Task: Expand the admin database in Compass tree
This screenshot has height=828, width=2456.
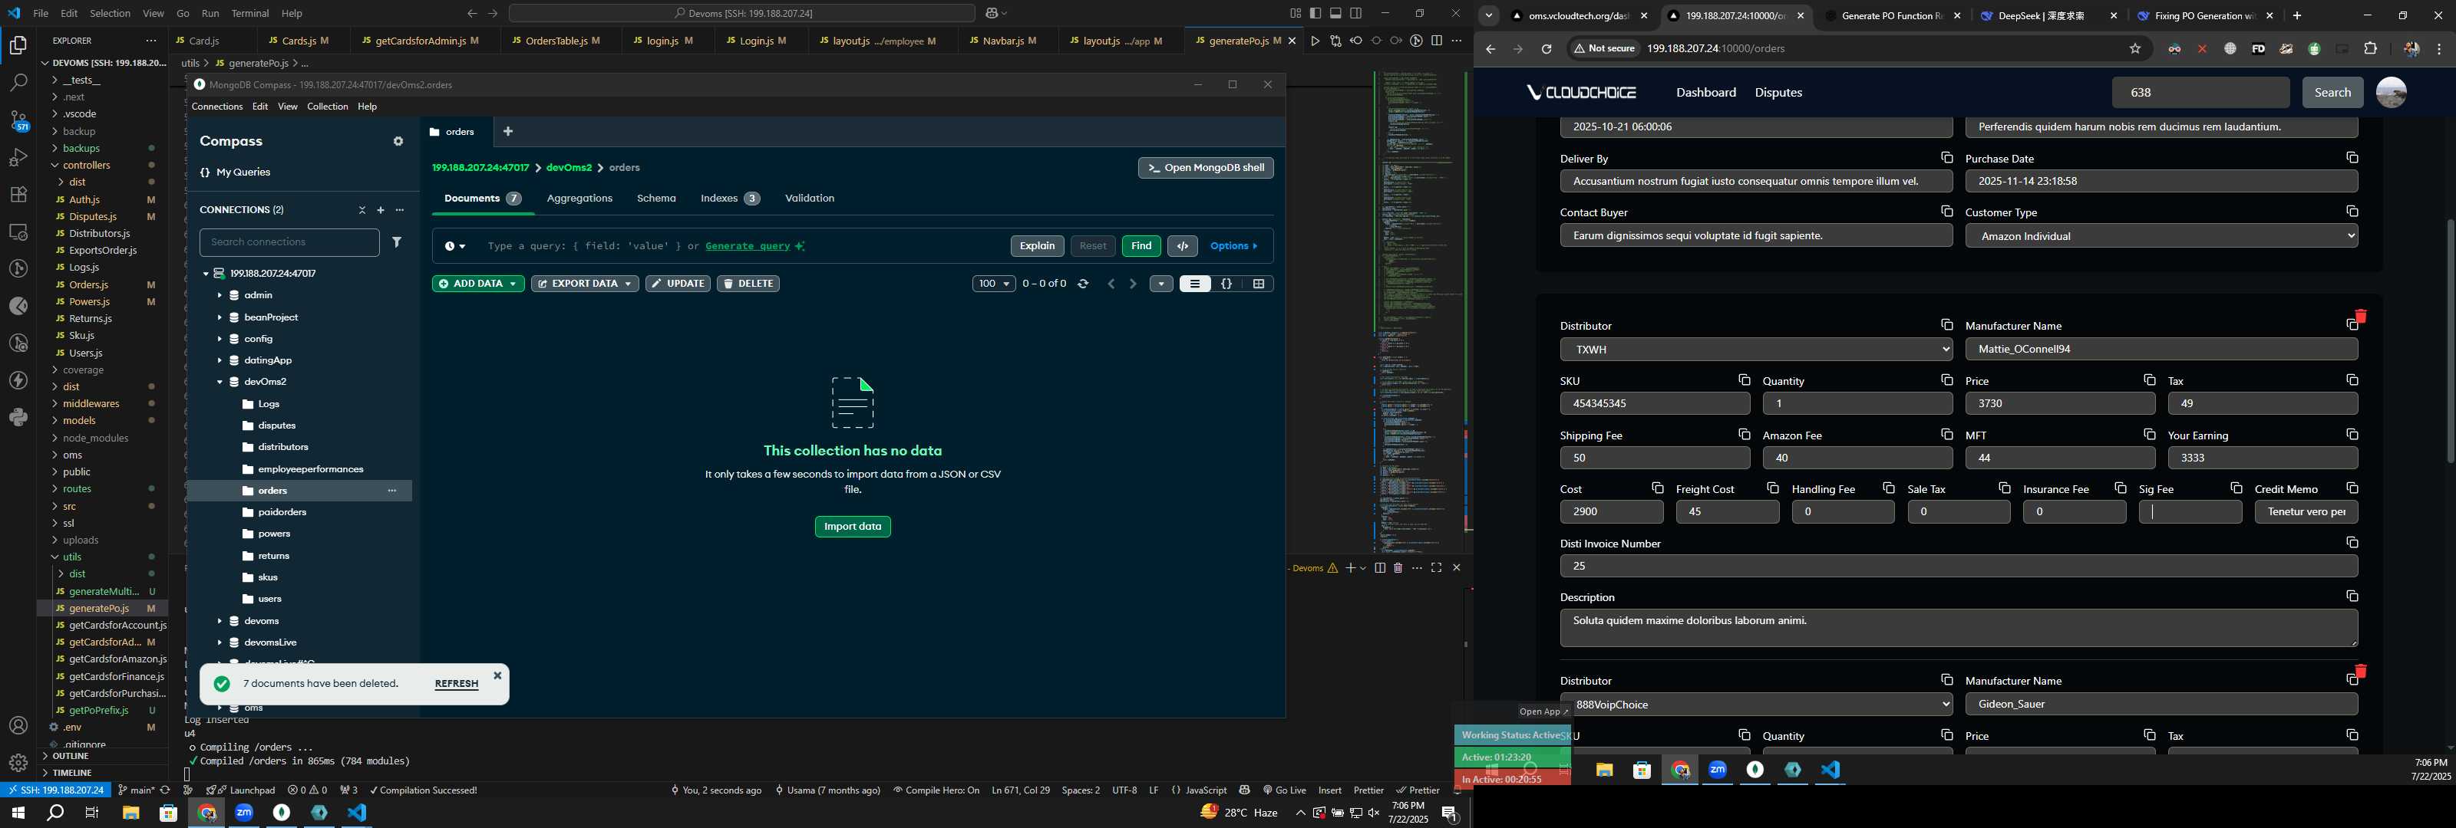Action: [x=220, y=295]
